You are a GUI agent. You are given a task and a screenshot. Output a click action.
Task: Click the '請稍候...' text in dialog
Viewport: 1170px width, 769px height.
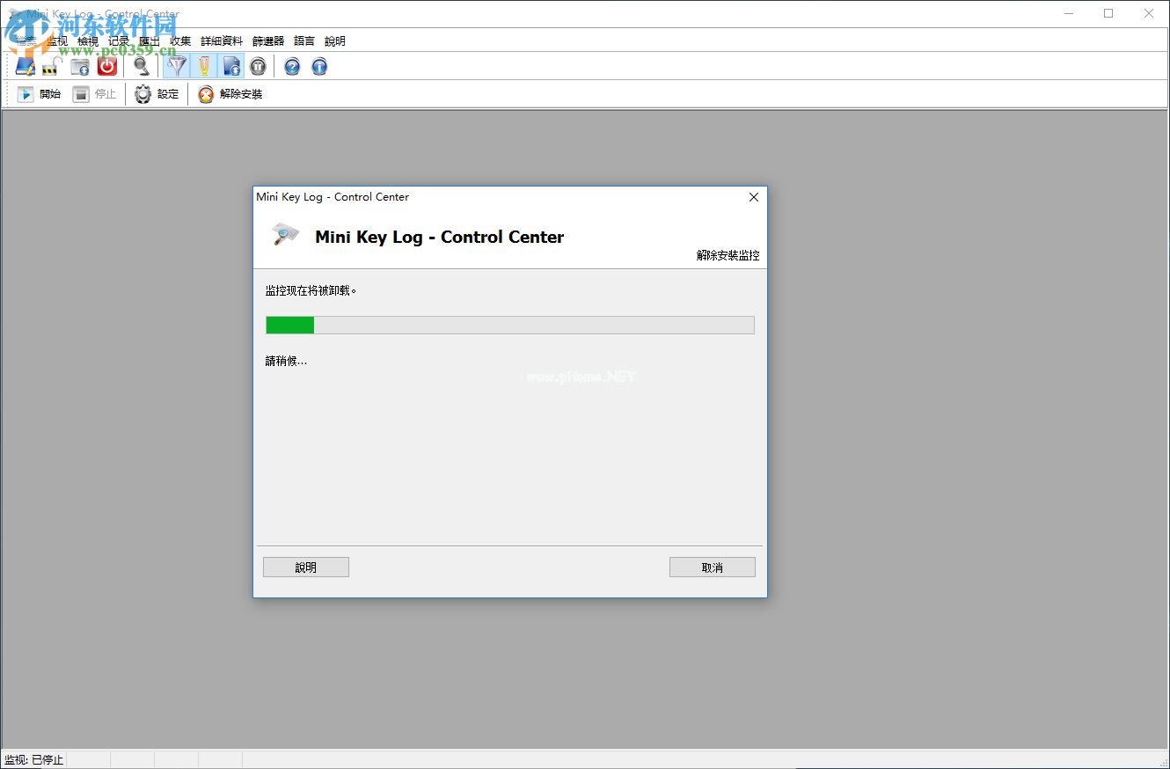coord(287,361)
